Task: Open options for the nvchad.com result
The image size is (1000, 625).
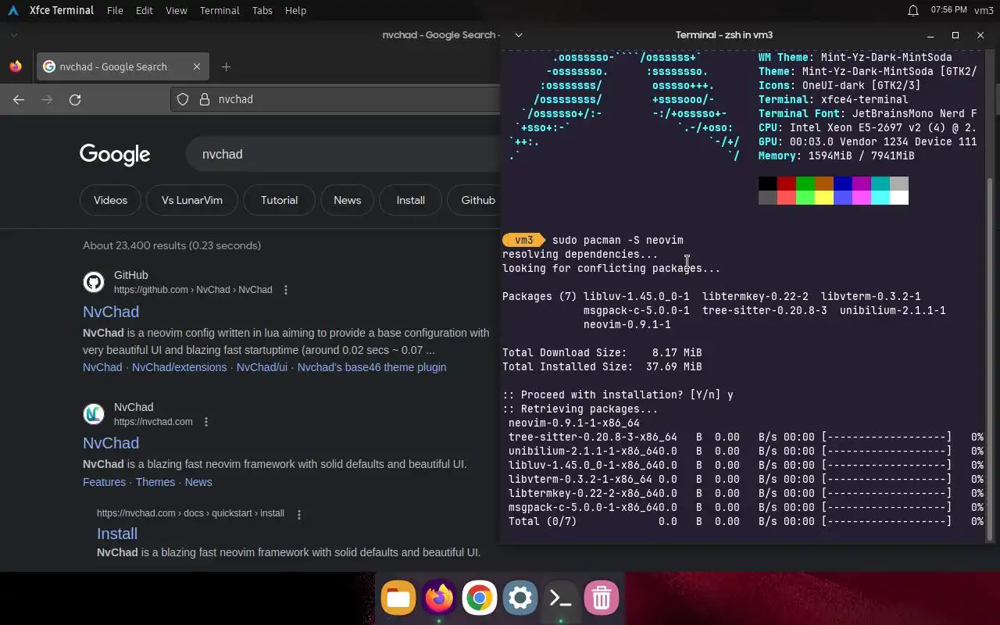Action: [206, 422]
